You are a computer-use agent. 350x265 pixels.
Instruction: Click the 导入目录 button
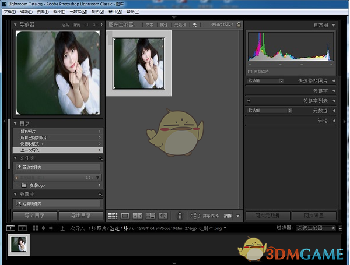pyautogui.click(x=34, y=215)
